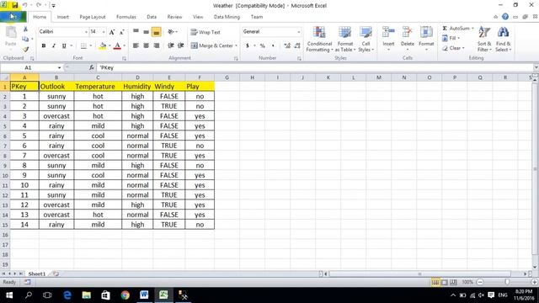Click the Format cells icon

click(x=426, y=33)
